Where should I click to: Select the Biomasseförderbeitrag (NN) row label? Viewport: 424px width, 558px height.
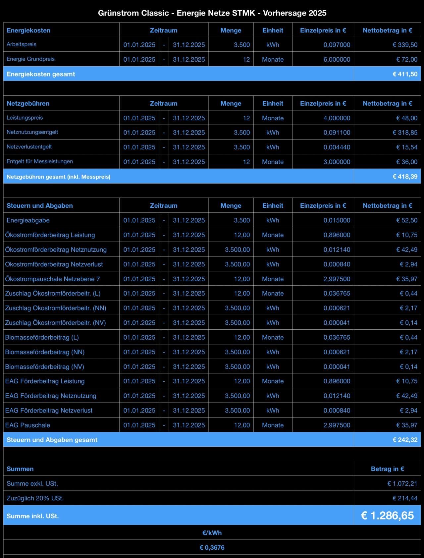pyautogui.click(x=45, y=352)
